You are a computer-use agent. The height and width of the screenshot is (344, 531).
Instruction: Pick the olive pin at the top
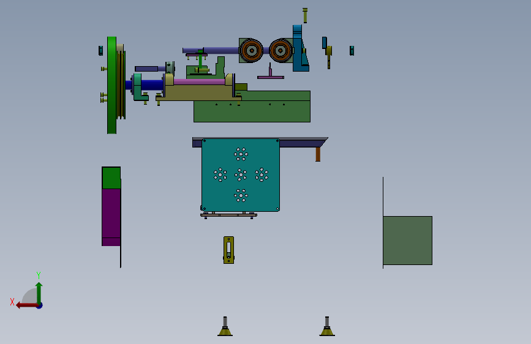[305, 15]
